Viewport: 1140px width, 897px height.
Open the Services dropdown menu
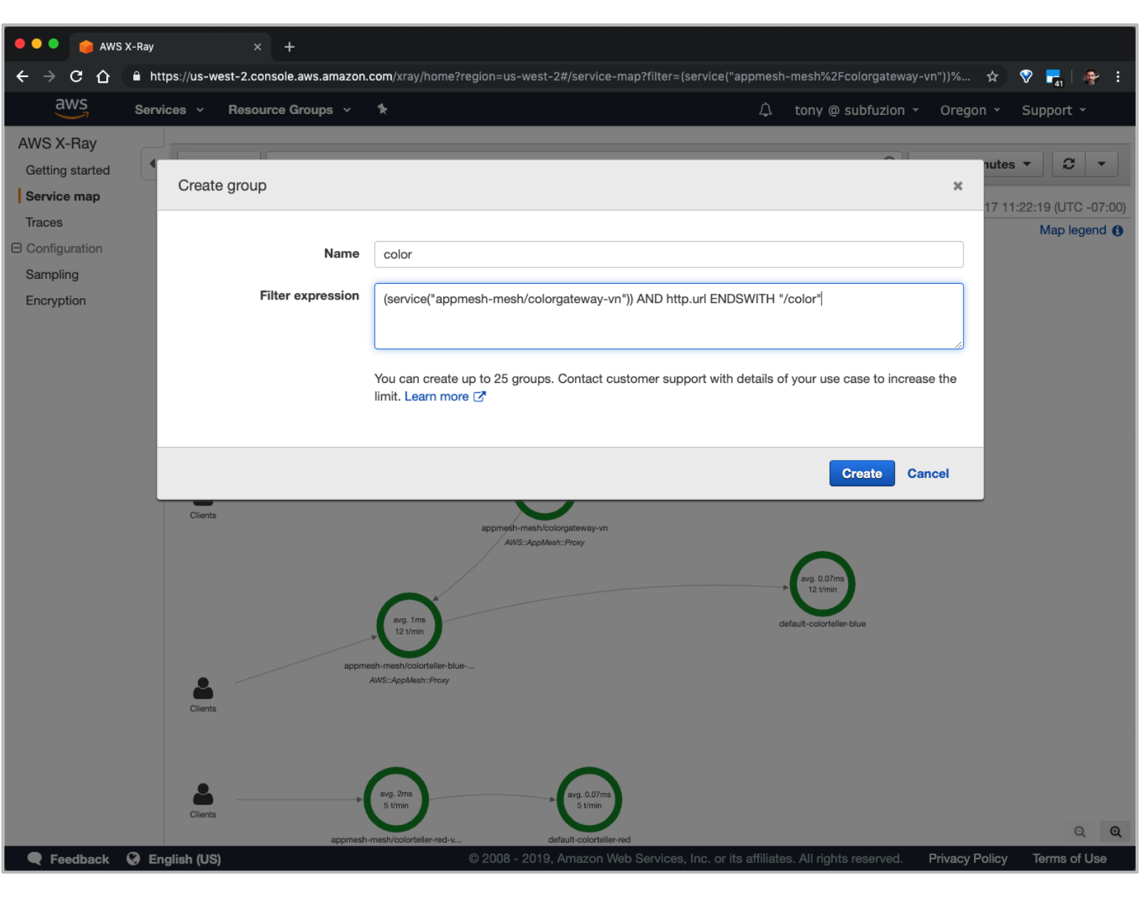pos(169,110)
